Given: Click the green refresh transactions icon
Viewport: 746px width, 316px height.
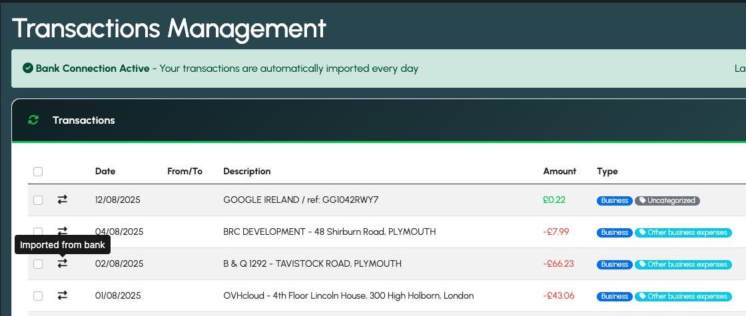Looking at the screenshot, I should pyautogui.click(x=33, y=120).
